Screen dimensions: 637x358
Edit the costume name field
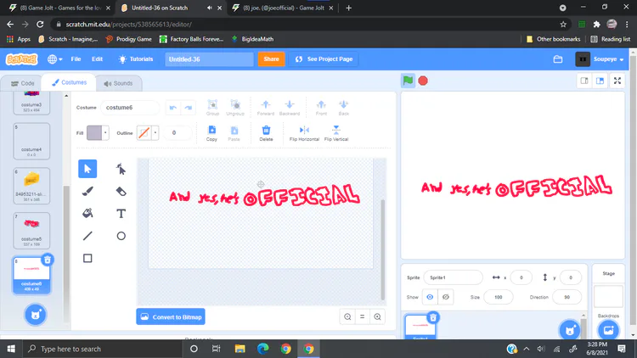(130, 108)
